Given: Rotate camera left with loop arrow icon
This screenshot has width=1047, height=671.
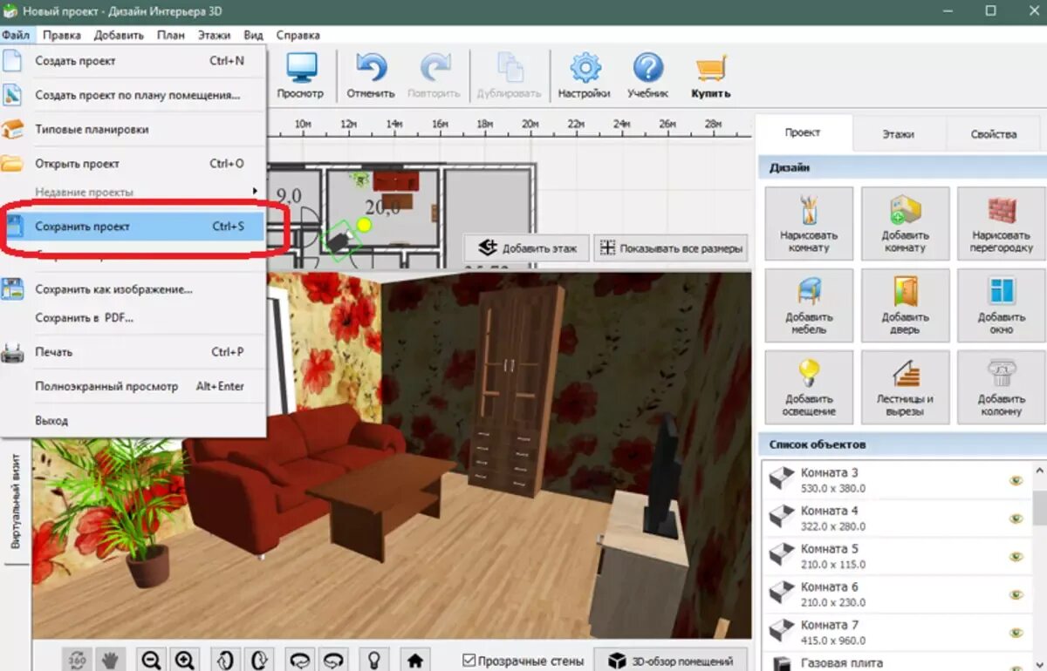Looking at the screenshot, I should pyautogui.click(x=301, y=660).
